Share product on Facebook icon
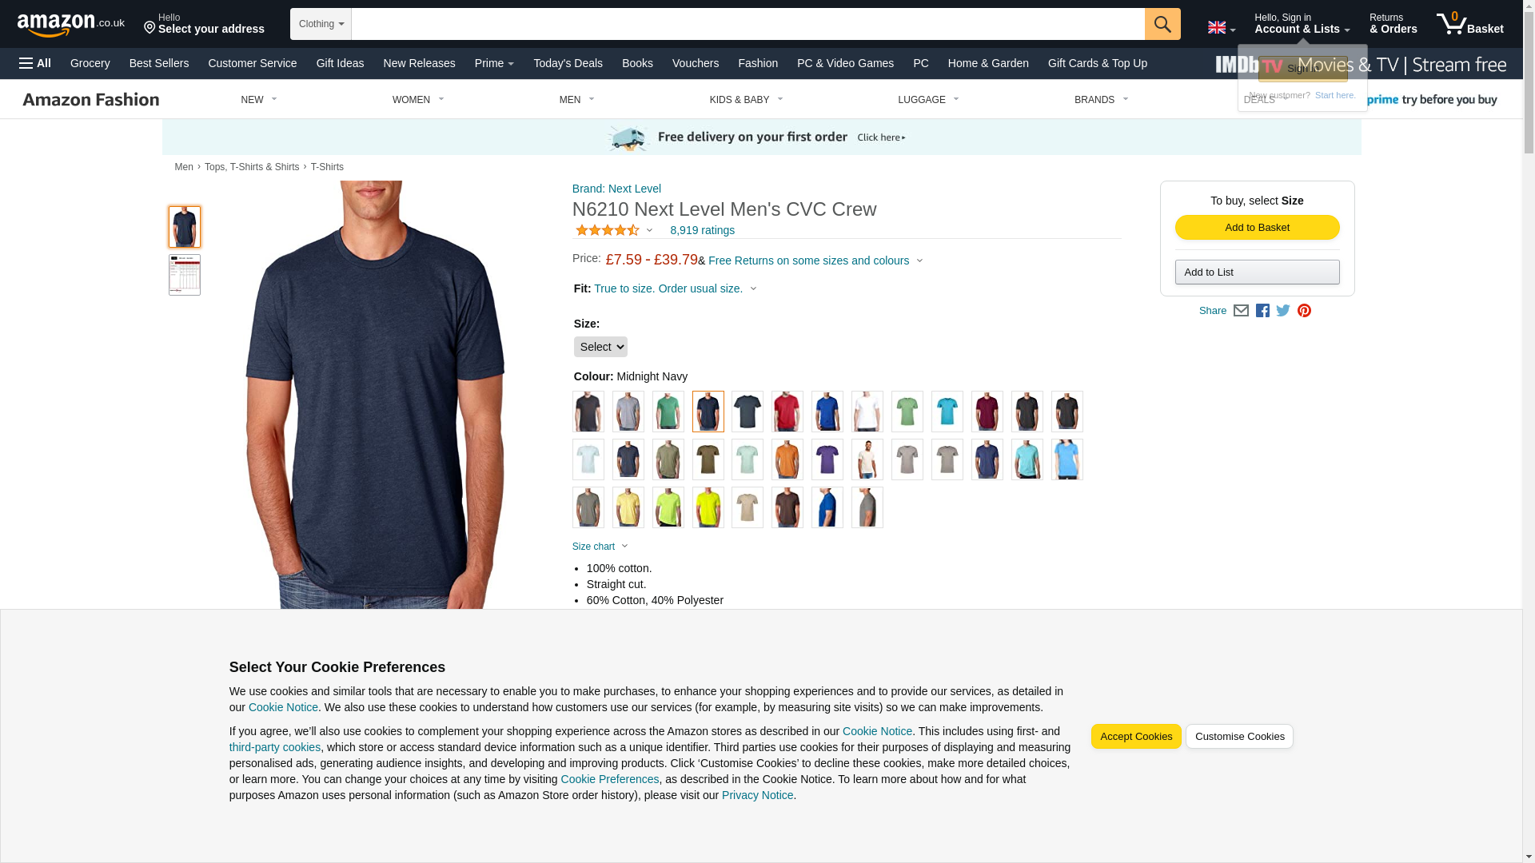 [1262, 311]
